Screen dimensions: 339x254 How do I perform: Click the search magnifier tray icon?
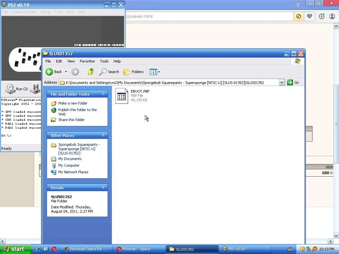point(315,249)
